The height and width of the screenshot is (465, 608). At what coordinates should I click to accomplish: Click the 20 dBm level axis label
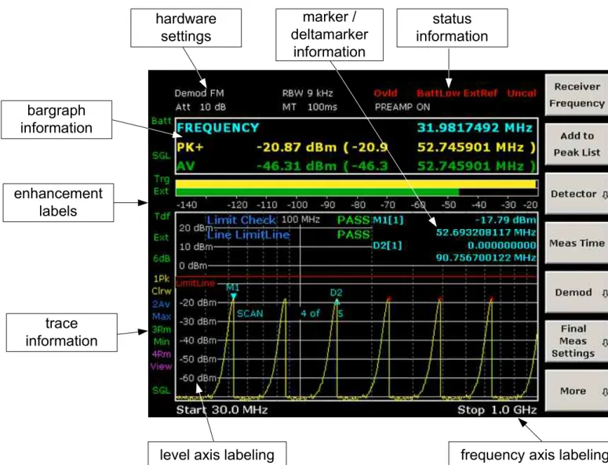(196, 228)
